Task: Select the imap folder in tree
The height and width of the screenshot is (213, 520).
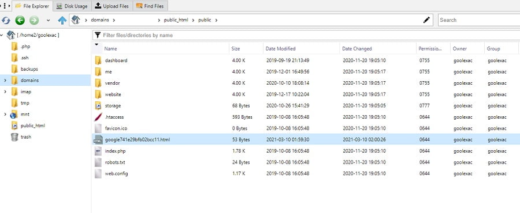Action: click(26, 92)
